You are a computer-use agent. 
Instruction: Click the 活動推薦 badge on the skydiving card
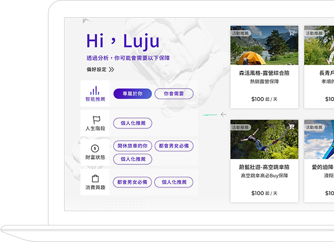coord(241,127)
